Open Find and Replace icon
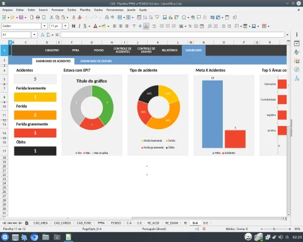Image resolution: width=303 pixels, height=242 pixels. click(107, 18)
